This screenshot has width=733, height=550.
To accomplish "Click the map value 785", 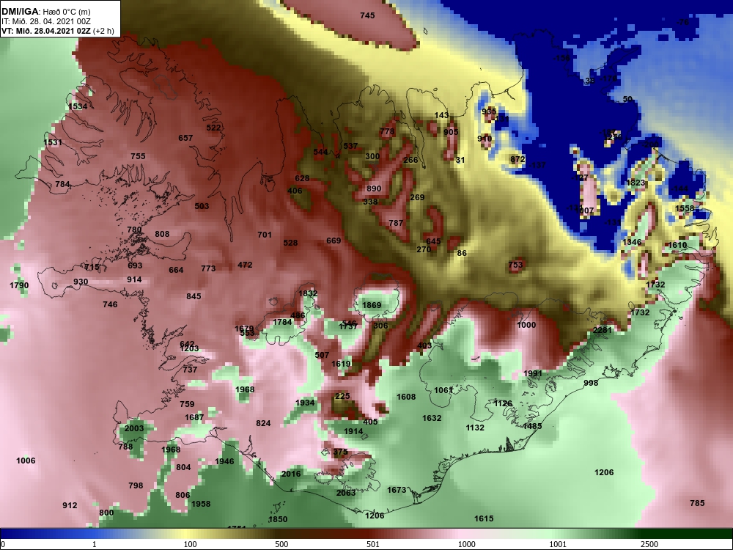I will coord(697,503).
